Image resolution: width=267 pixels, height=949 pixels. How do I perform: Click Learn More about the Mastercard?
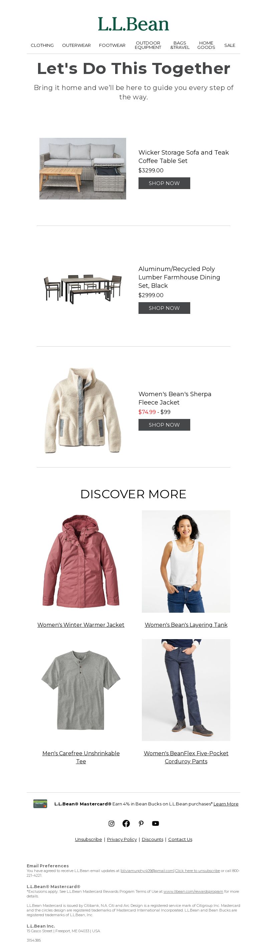pyautogui.click(x=226, y=804)
